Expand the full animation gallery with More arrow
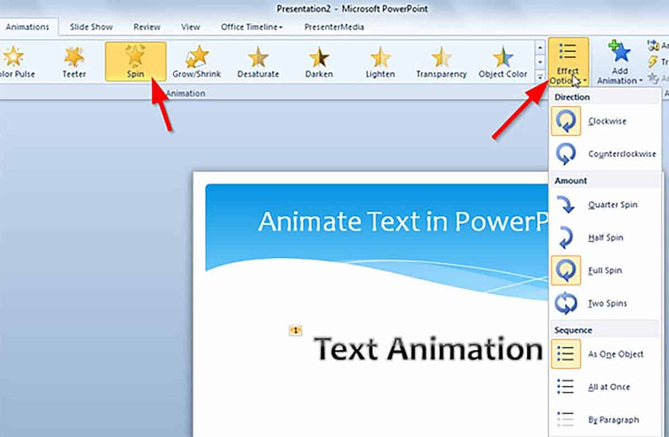 click(540, 76)
